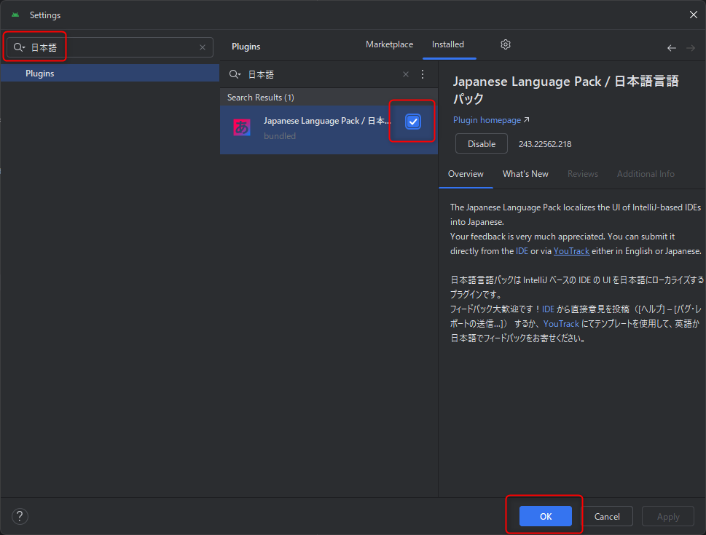
Task: Switch to the Marketplace tab
Action: pos(389,44)
